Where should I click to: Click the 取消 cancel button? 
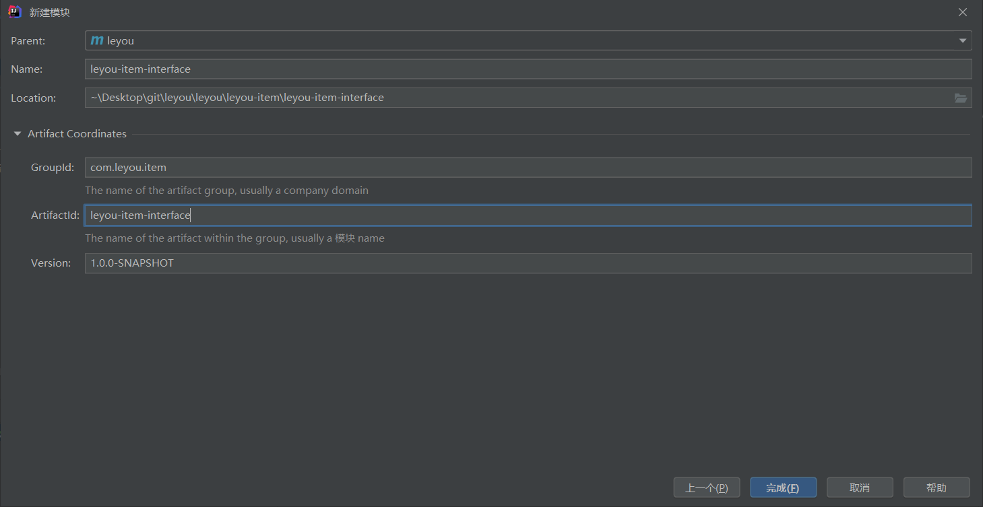tap(860, 487)
